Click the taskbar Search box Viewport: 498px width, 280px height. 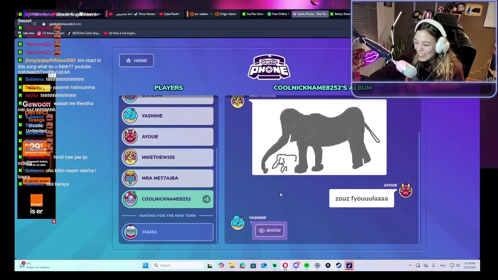(x=178, y=266)
